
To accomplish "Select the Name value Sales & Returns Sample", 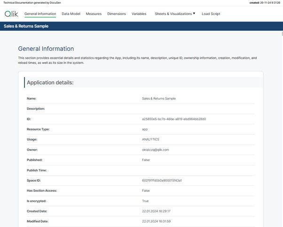I will pos(159,98).
